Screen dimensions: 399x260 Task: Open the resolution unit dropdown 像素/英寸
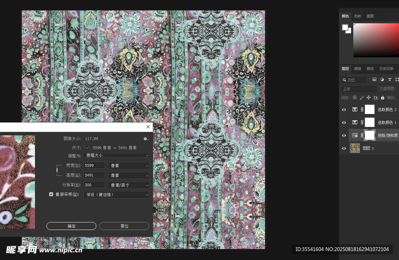pos(129,185)
